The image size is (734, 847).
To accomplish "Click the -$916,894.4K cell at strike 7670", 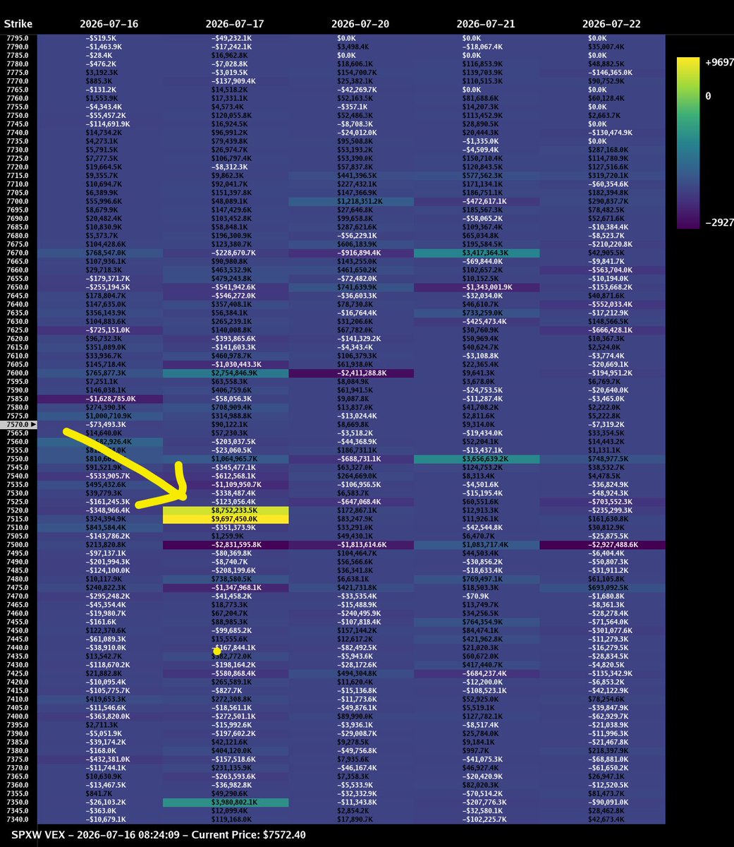I will [x=352, y=253].
